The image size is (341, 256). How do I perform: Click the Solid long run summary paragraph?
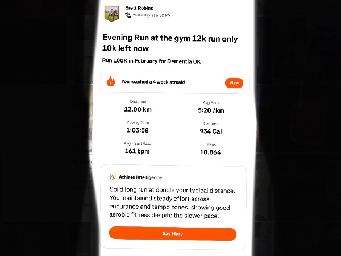tap(172, 203)
